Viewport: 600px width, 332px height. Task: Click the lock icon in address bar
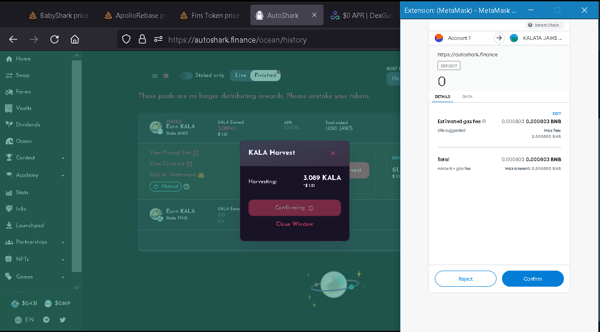[142, 39]
